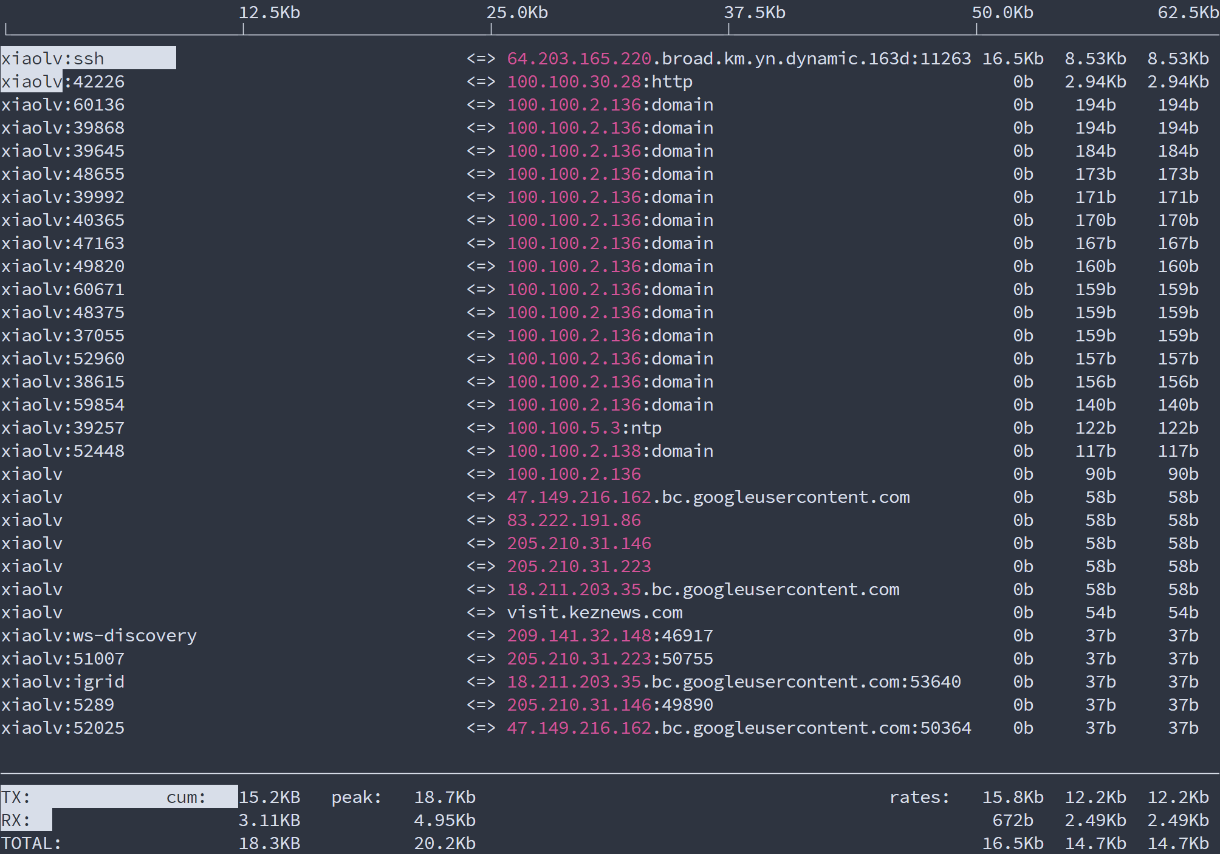Select the 100.100.2.138:domain destination
1220x854 pixels.
pyautogui.click(x=610, y=451)
